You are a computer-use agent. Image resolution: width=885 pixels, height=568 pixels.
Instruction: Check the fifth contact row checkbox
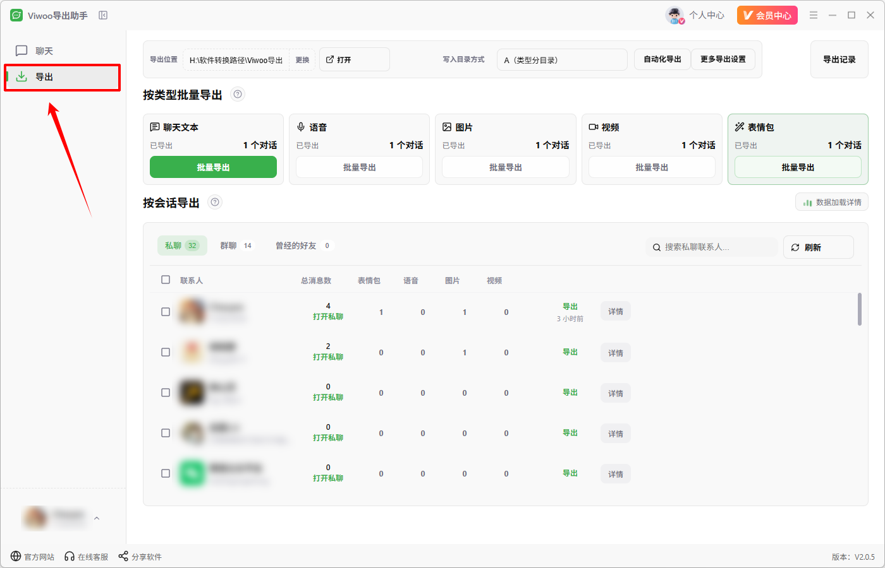(166, 473)
